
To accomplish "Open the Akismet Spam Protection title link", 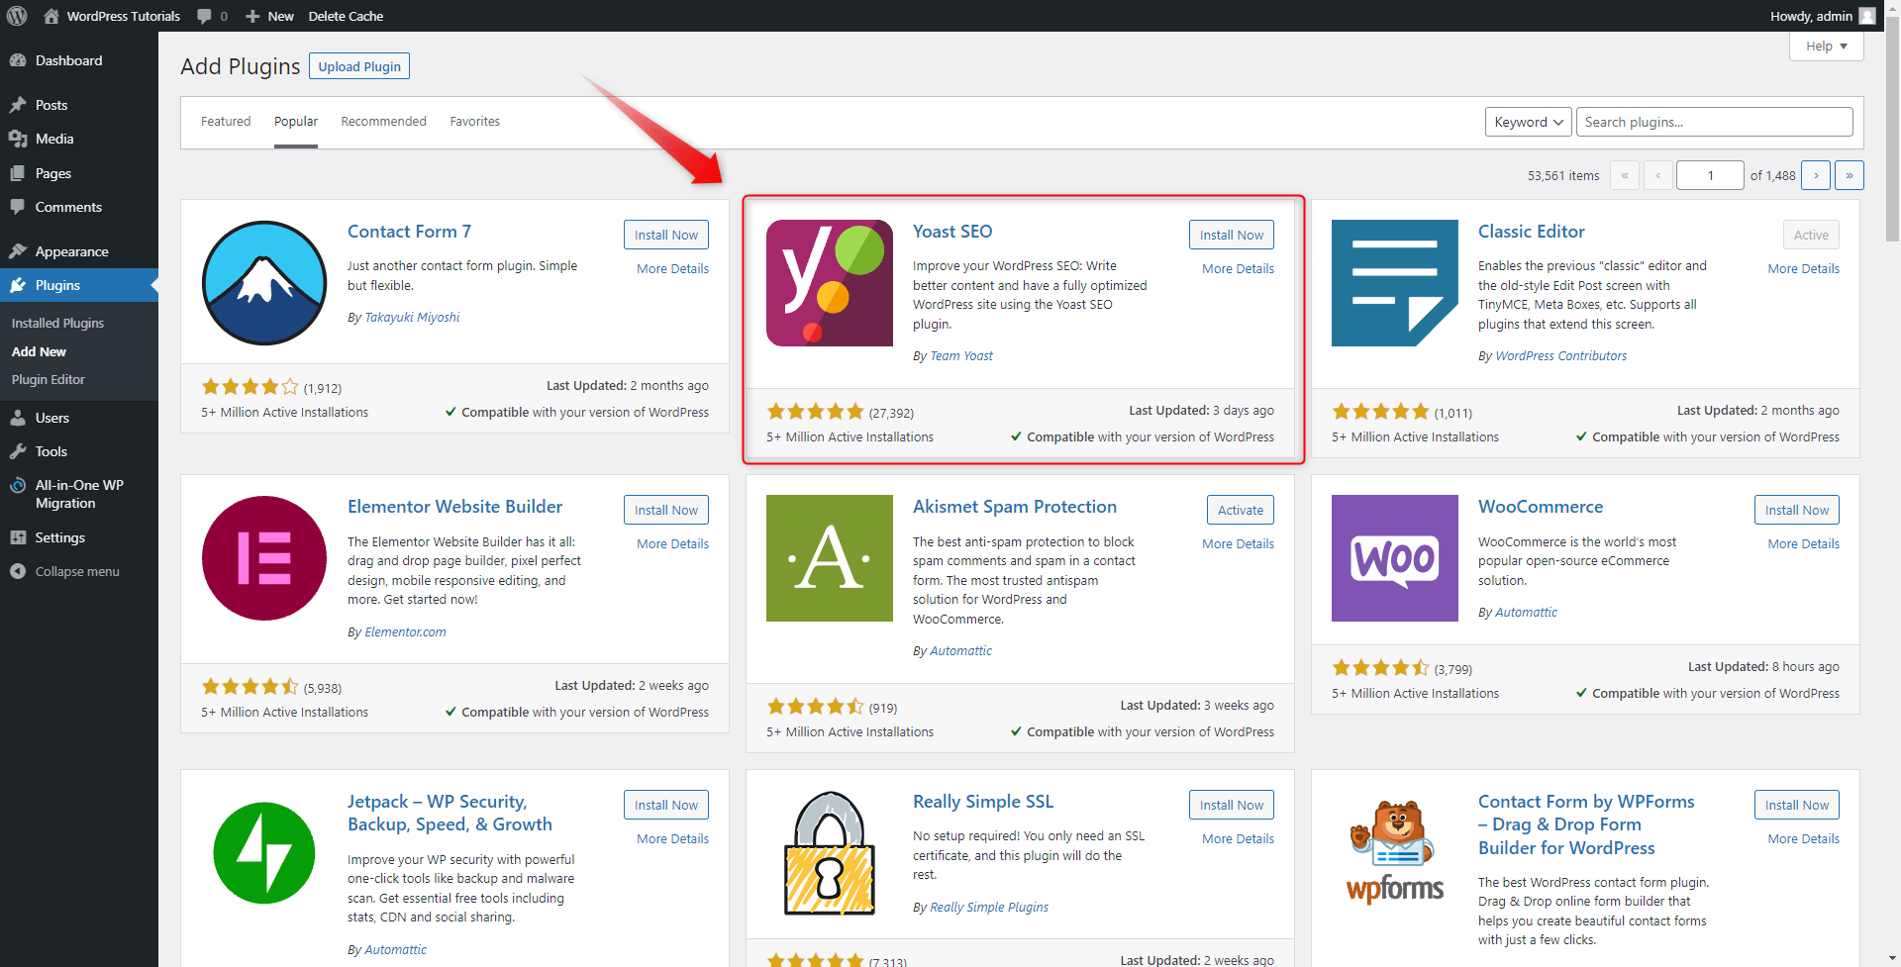I will coord(1014,506).
